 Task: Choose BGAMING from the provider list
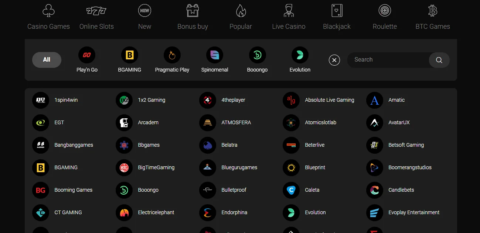pos(55,168)
